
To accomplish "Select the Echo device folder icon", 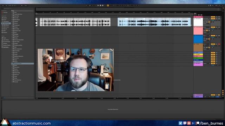I will 13,33.
